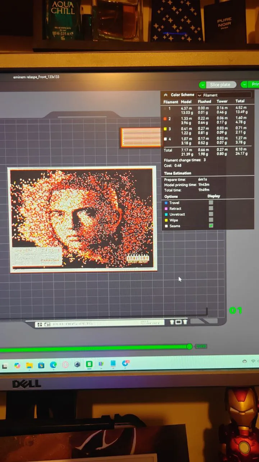This screenshot has height=462, width=259.
Task: Switch to the green slicer app taskbar icon
Action: (x=89, y=365)
